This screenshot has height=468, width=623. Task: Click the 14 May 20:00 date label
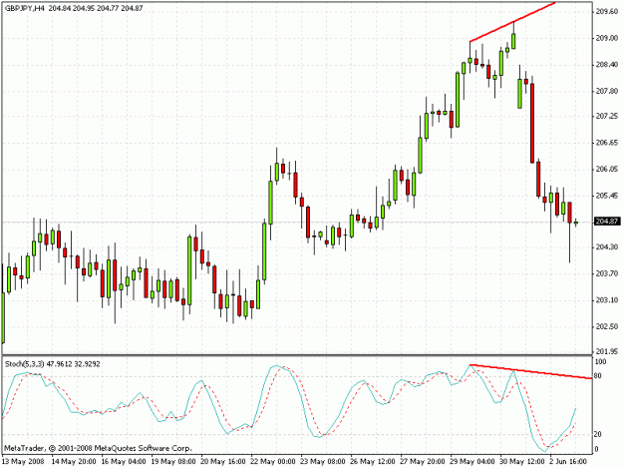click(74, 462)
